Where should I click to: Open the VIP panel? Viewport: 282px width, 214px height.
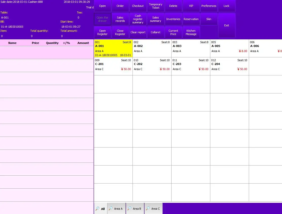point(191,6)
